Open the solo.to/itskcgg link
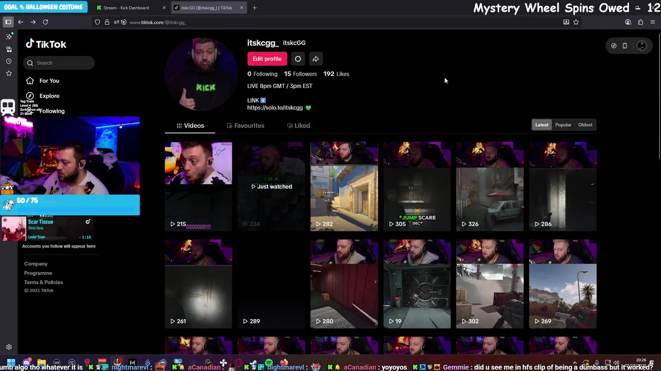The width and height of the screenshot is (661, 371). (275, 108)
